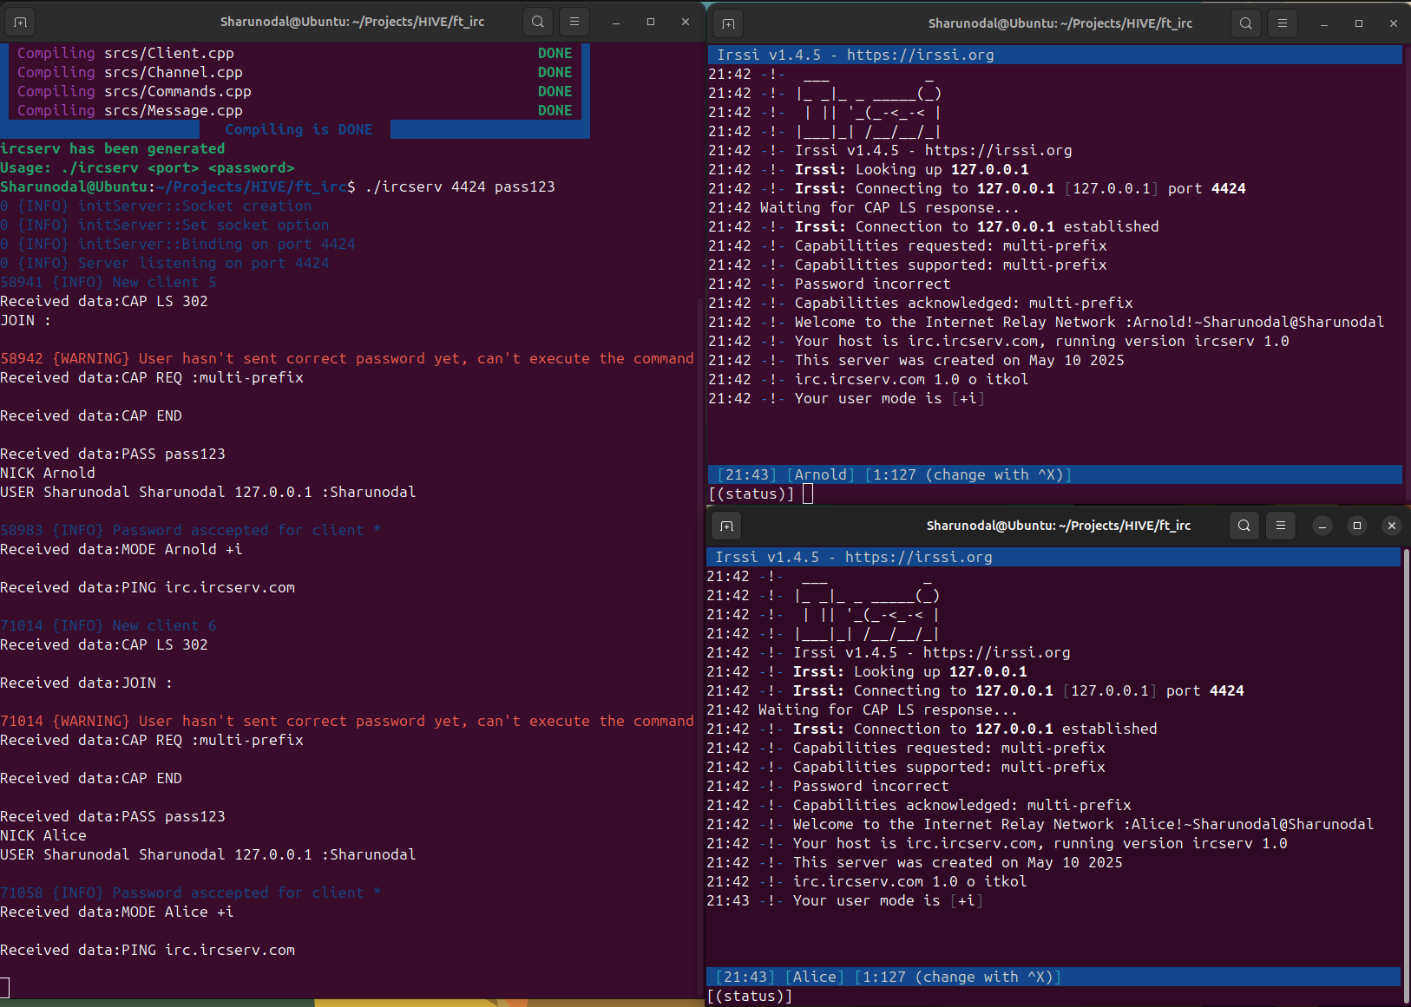Click 'Server listening on port 4424' line
This screenshot has height=1007, width=1411.
pos(165,263)
